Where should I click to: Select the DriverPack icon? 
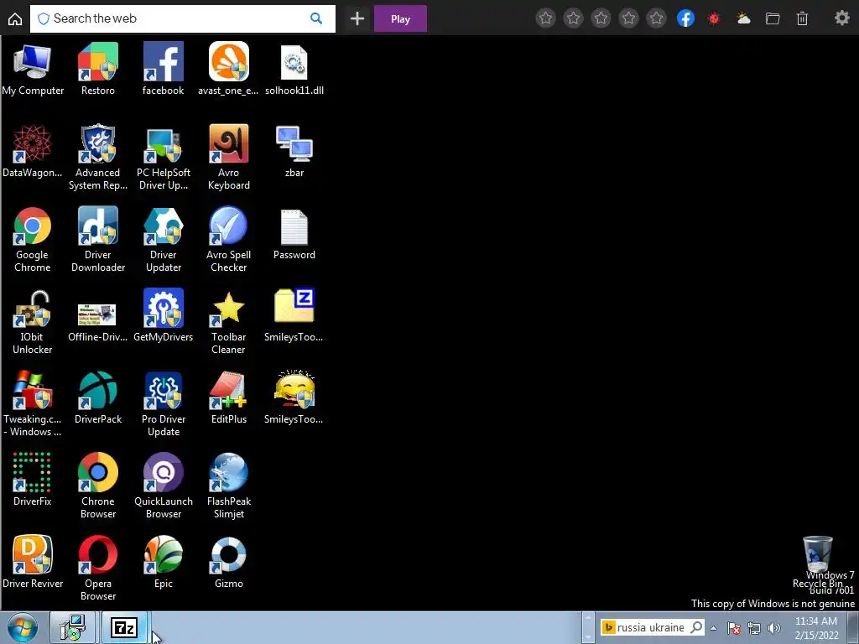point(98,390)
